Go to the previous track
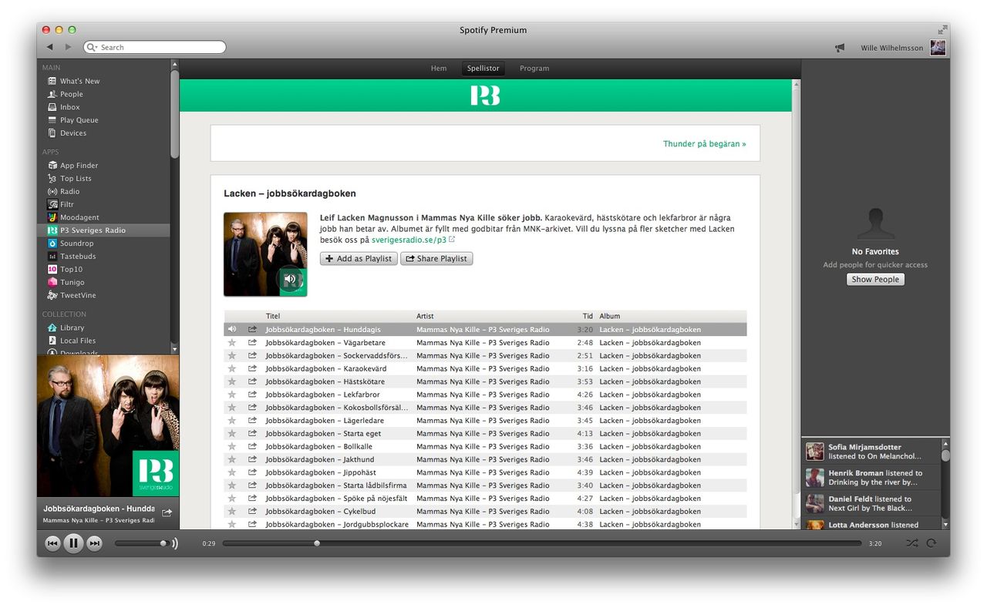 pyautogui.click(x=52, y=544)
